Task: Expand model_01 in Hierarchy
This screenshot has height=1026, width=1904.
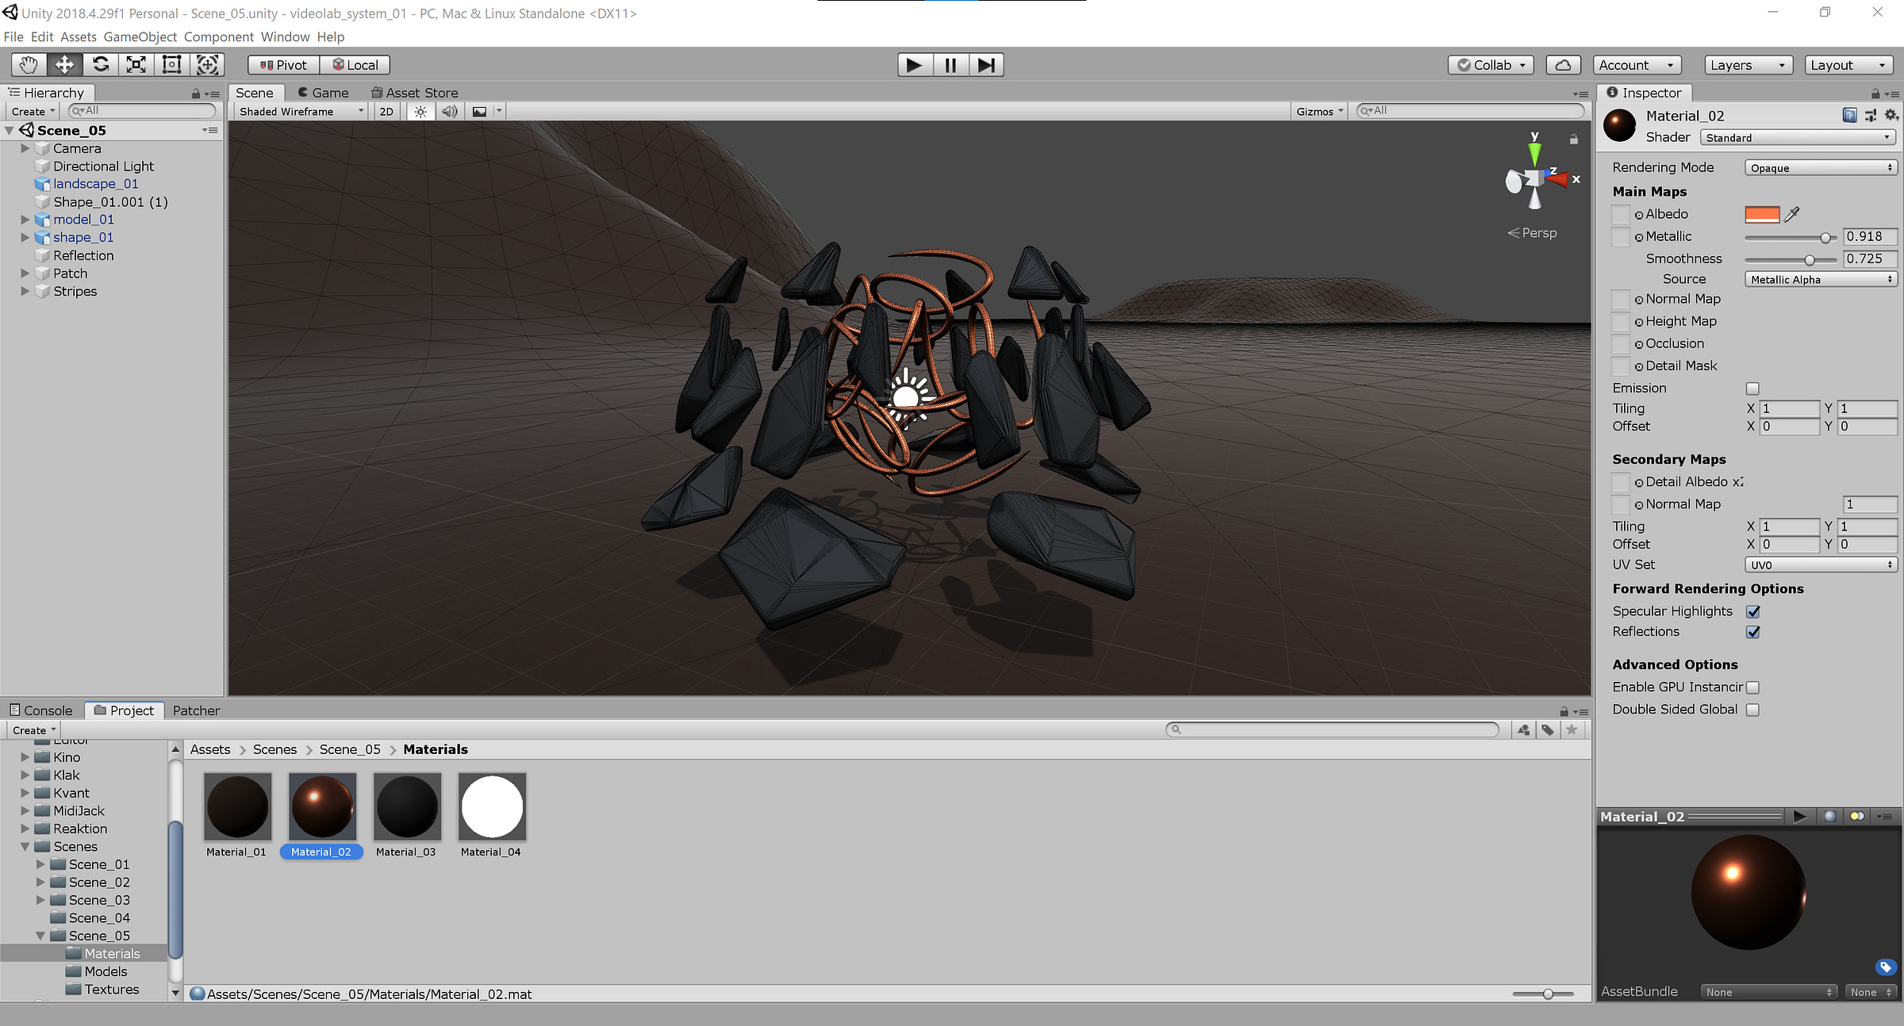Action: pyautogui.click(x=25, y=220)
